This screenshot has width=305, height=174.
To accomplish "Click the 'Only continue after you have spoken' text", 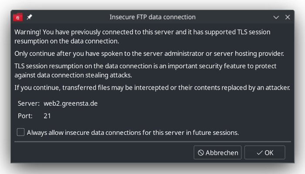I will pyautogui.click(x=149, y=54).
